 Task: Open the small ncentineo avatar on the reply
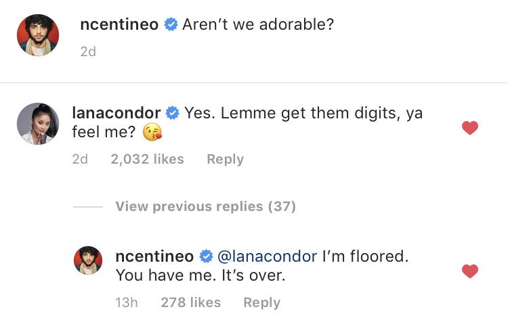click(x=88, y=261)
